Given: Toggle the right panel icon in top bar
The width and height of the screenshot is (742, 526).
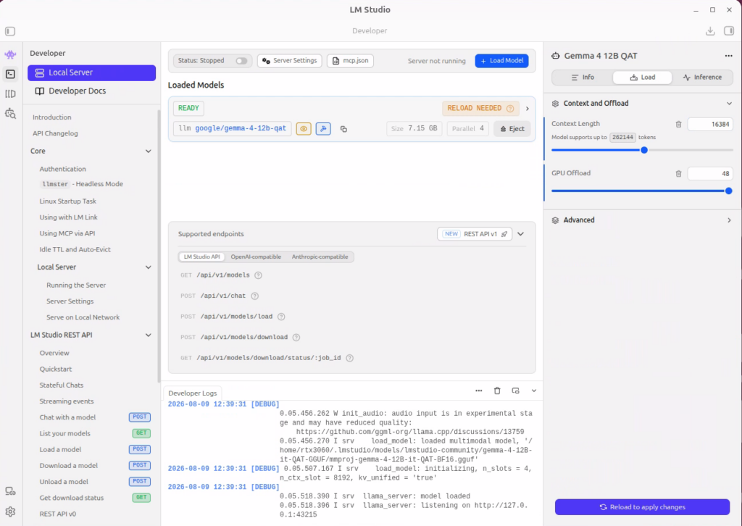Looking at the screenshot, I should tap(729, 31).
